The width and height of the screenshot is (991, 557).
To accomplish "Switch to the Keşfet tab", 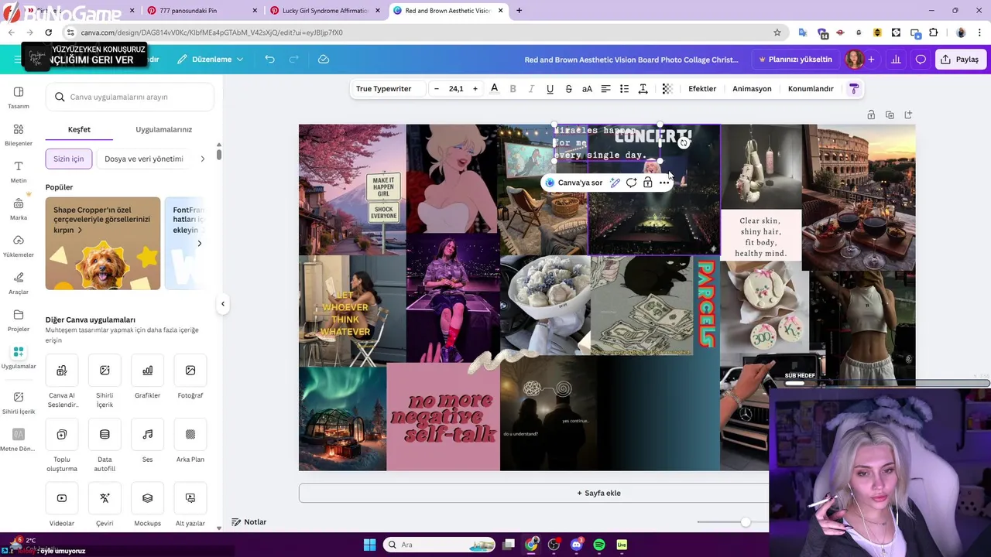I will coord(79,129).
